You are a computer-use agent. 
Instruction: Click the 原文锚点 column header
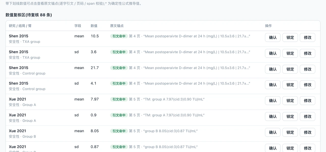(117, 26)
